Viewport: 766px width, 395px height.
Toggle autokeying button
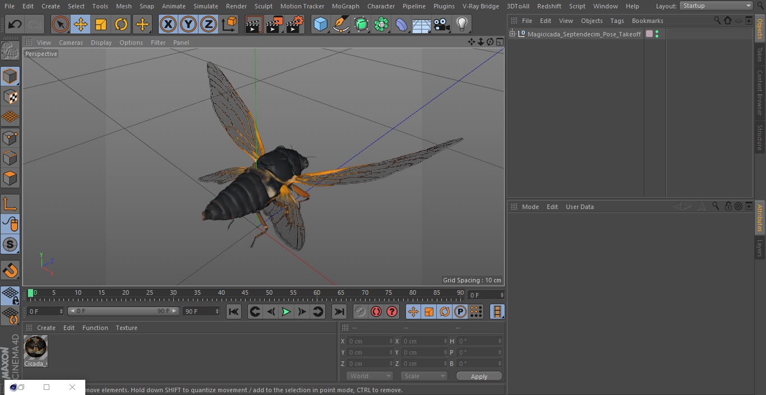pyautogui.click(x=376, y=312)
